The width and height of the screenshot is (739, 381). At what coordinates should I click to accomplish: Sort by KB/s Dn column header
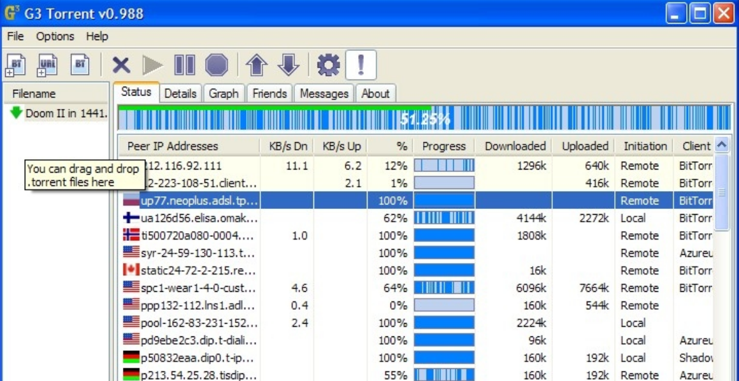pyautogui.click(x=287, y=146)
